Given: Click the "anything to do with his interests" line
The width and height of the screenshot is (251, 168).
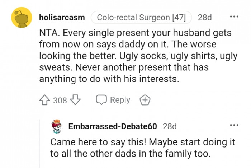Looking at the screenshot, I should click(x=109, y=79).
